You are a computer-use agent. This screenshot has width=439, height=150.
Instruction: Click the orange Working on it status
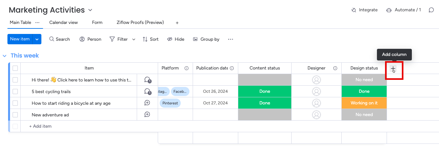(x=364, y=103)
